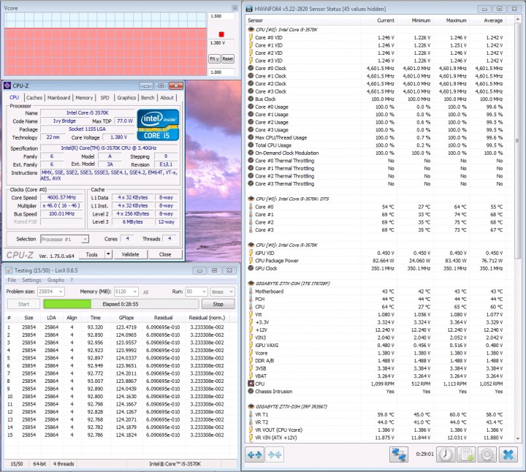Screen dimensions: 526x472
Task: Click the '82.664 W' CPU Package Power current value
Action: (383, 261)
